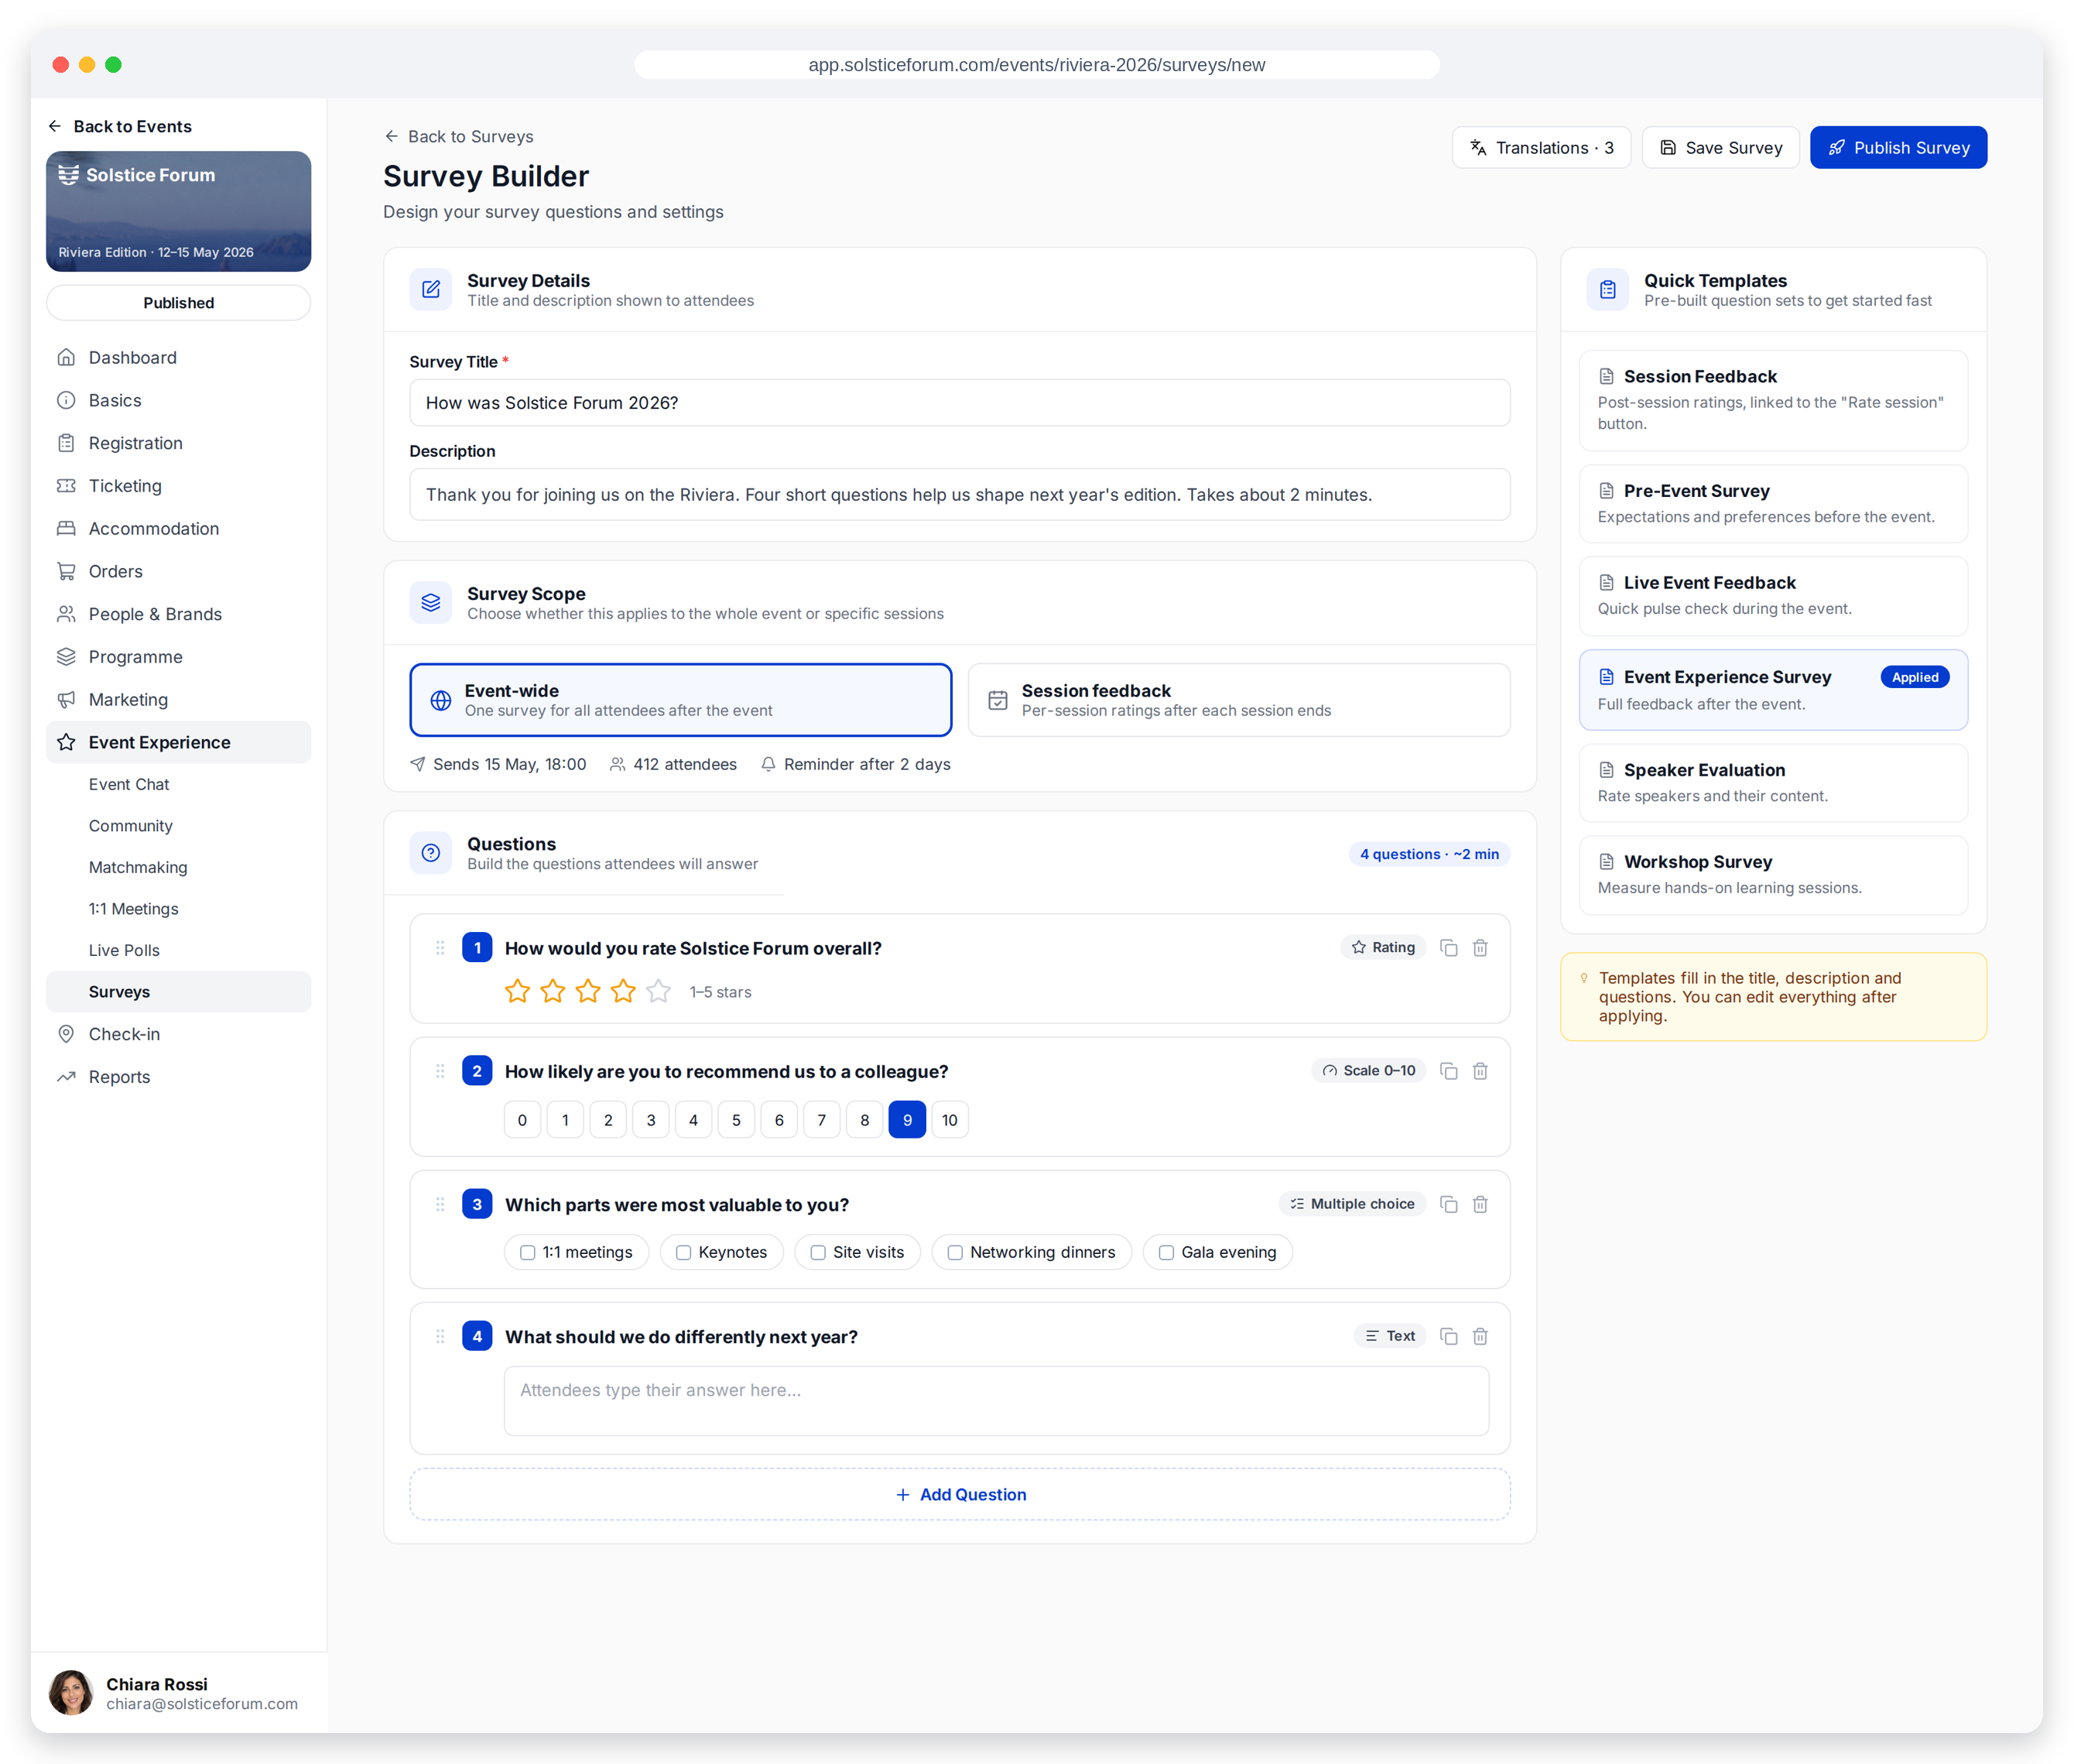2074x1764 pixels.
Task: Click the Publish Survey button
Action: click(1898, 148)
